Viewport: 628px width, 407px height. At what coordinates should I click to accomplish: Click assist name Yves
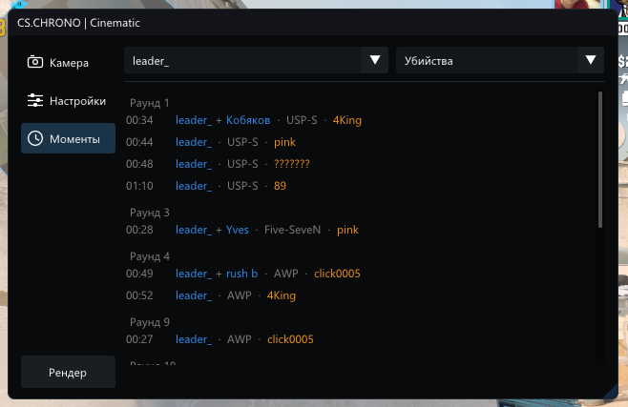[238, 230]
